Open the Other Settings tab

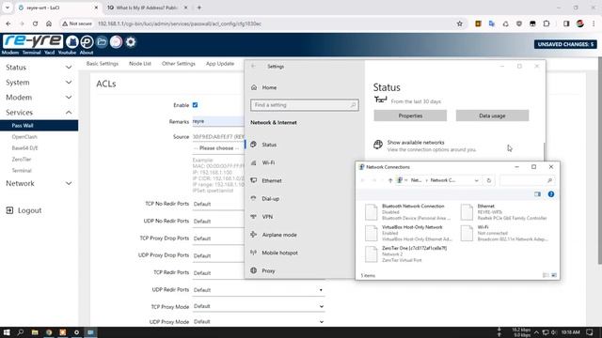point(179,64)
